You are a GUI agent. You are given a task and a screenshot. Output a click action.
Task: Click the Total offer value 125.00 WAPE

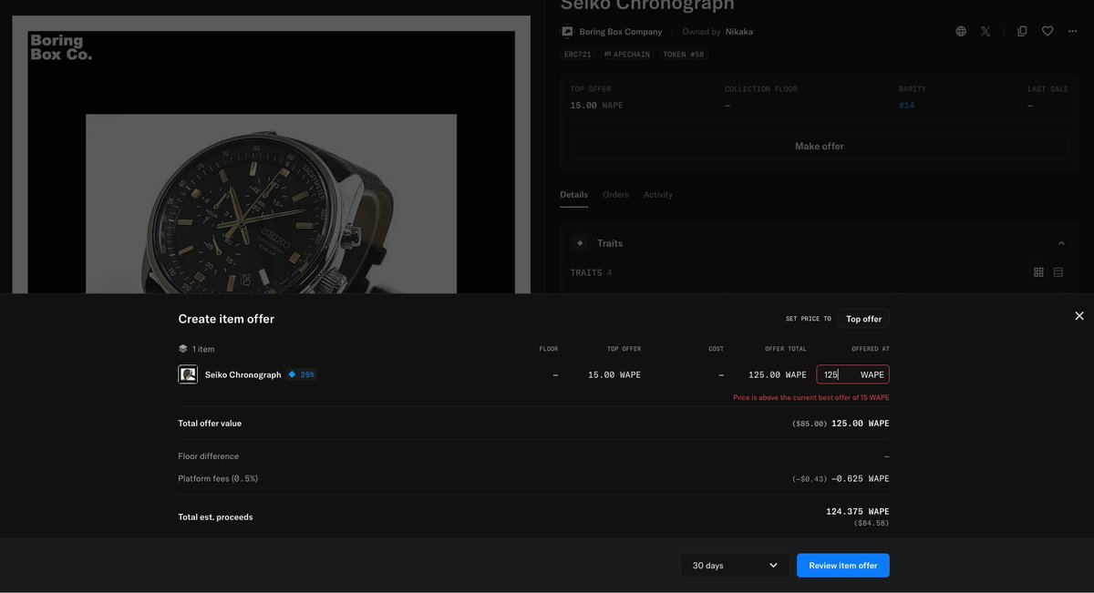tap(861, 424)
